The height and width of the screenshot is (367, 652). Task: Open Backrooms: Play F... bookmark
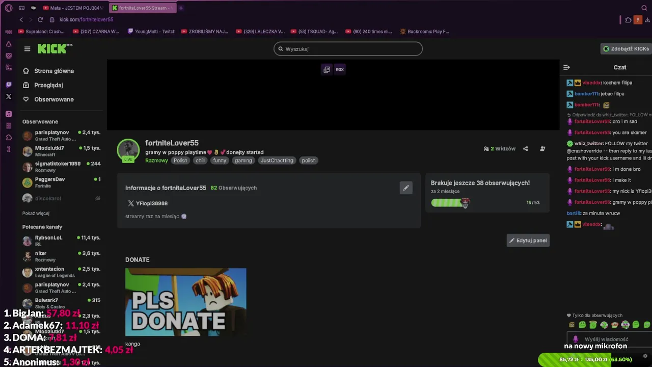[x=425, y=31]
